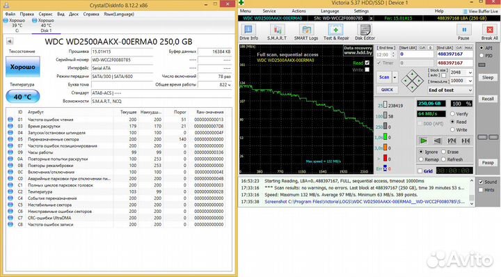Open the Service menu in Victoria
The image size is (501, 277).
pyautogui.click(x=269, y=11)
